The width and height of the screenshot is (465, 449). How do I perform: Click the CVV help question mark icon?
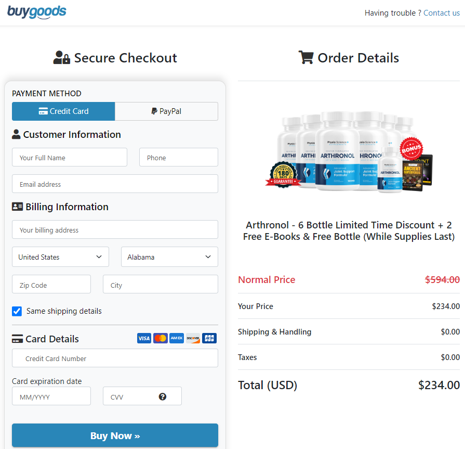tap(163, 396)
